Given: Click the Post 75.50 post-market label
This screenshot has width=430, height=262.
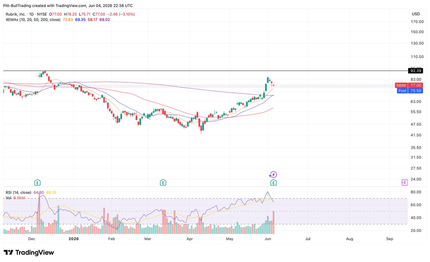Looking at the screenshot, I should 410,91.
